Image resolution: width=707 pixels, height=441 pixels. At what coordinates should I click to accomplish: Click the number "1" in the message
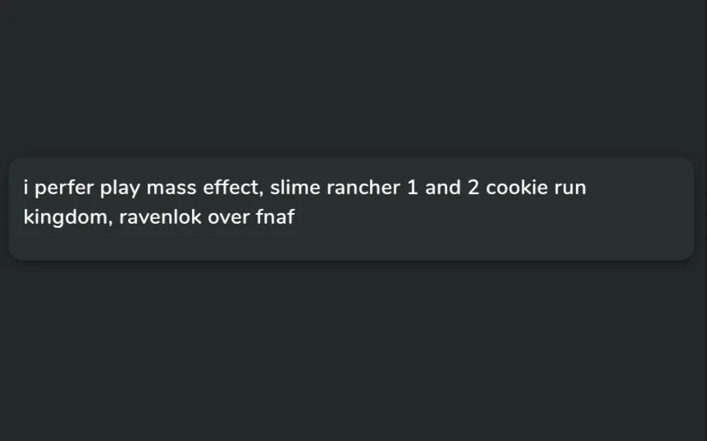[413, 189]
